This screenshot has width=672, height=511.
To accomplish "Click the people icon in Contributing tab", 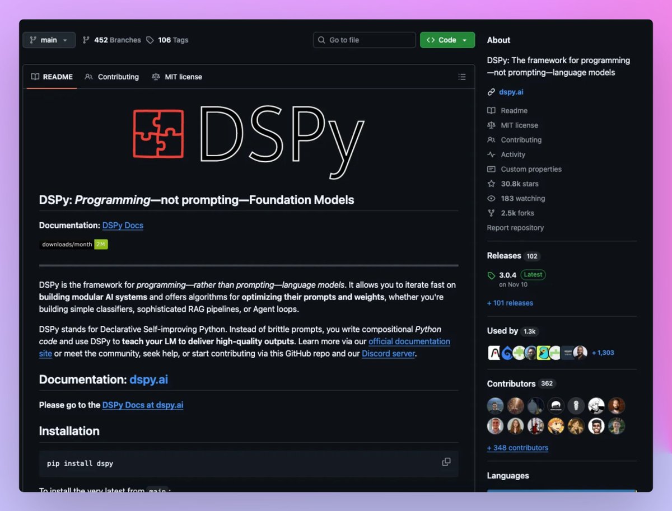I will [89, 77].
